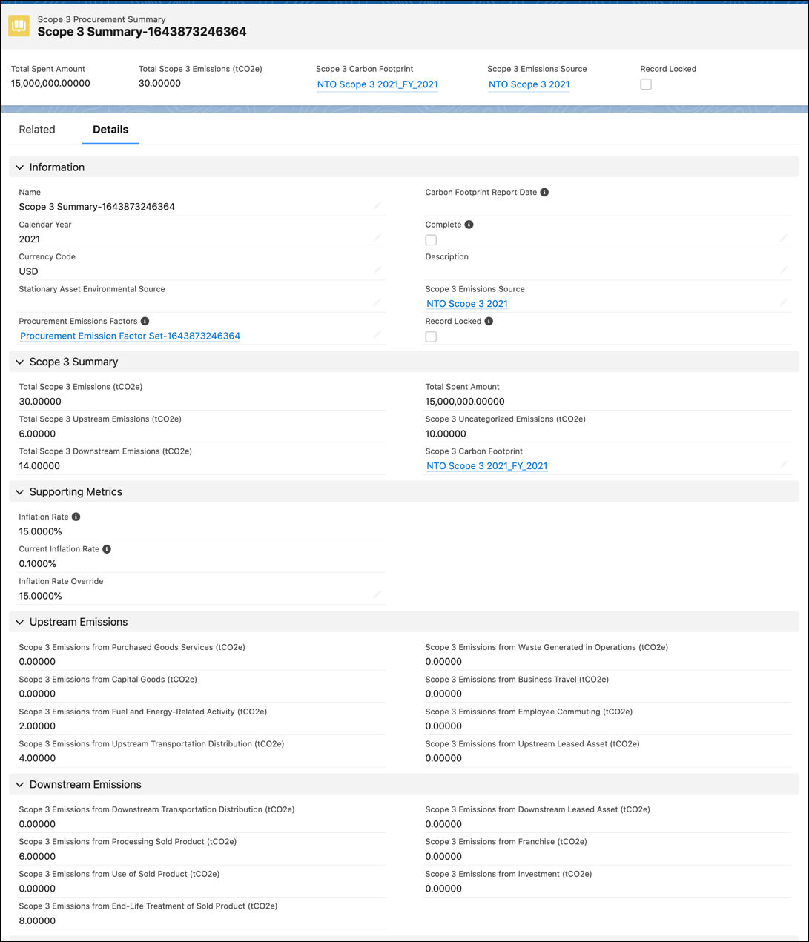Show info tooltip for Inflation Rate
This screenshot has height=942, width=809.
pos(76,517)
